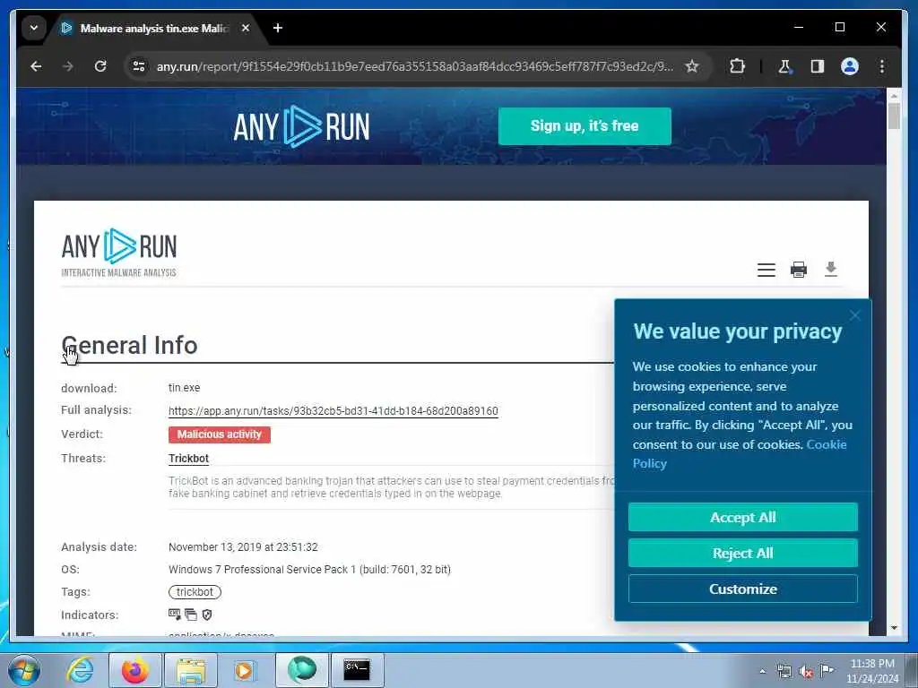
Task: Open the Extensions puzzle icon
Action: [737, 66]
